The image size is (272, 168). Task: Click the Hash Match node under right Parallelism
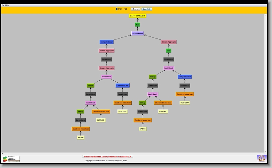click(168, 68)
